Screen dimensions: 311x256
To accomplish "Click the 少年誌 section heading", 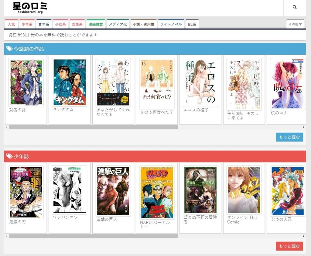I will coord(22,156).
